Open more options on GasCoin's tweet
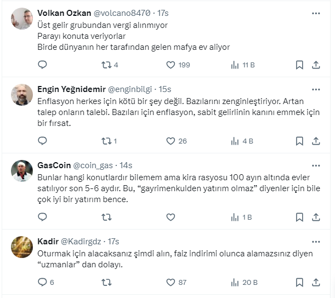 tap(316, 165)
